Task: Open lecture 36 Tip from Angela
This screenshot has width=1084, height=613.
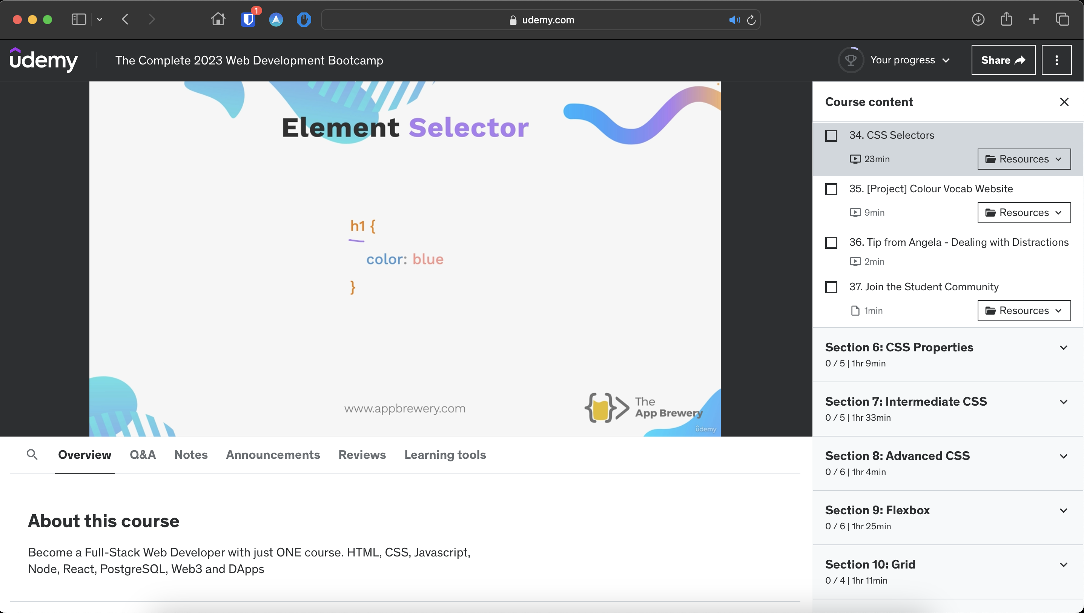Action: coord(958,242)
